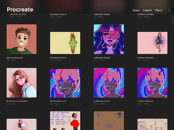174x130 pixels.
Task: Tap Select in the gallery header
Action: (x=136, y=10)
